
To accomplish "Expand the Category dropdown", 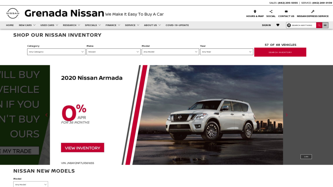I will pyautogui.click(x=56, y=52).
